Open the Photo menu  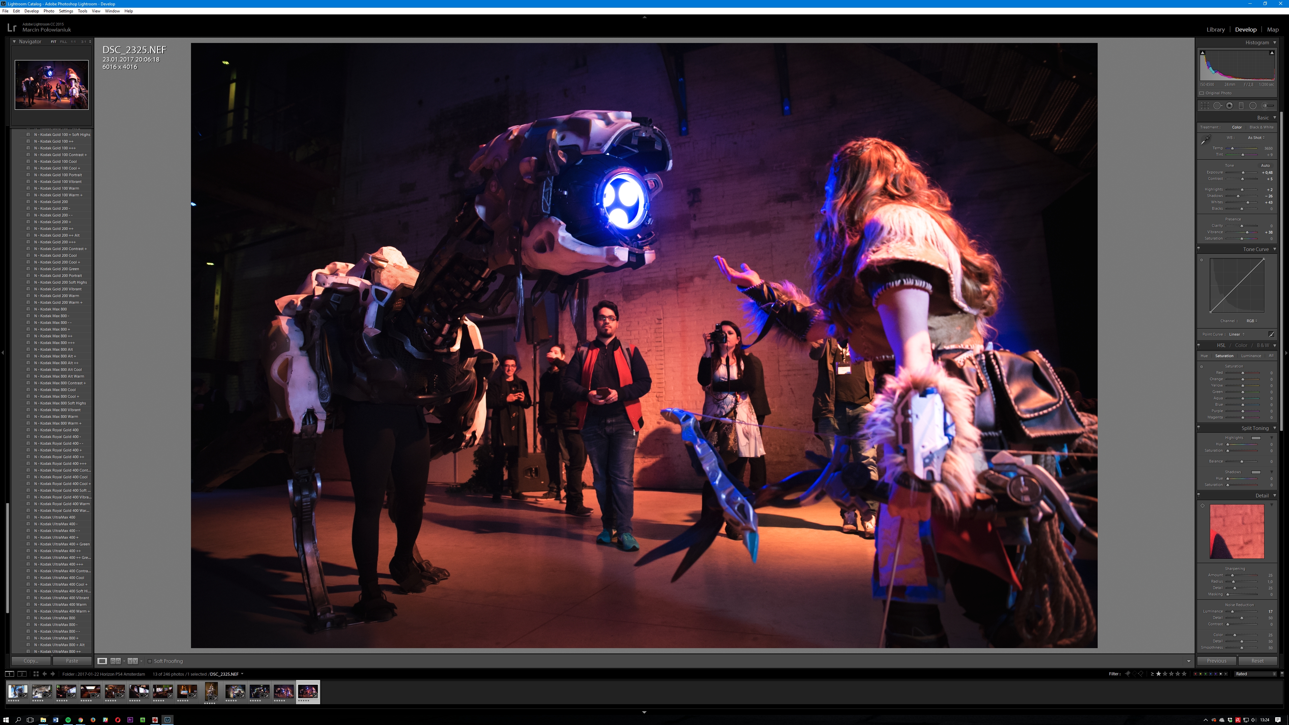point(49,11)
